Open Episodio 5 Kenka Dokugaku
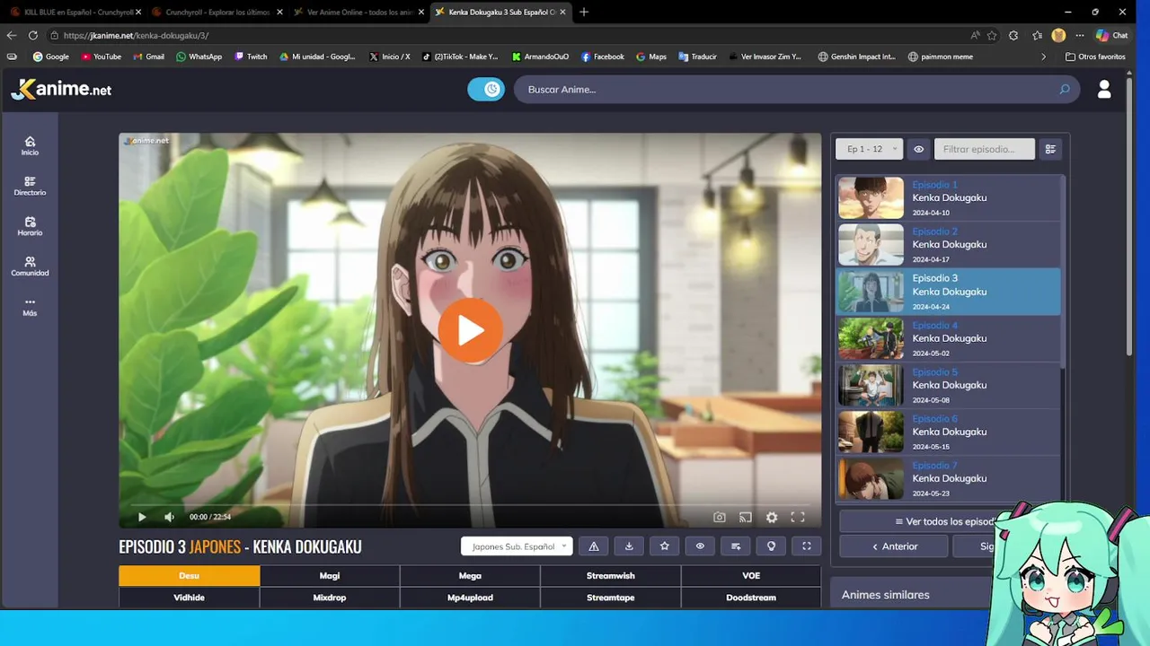 click(x=949, y=385)
